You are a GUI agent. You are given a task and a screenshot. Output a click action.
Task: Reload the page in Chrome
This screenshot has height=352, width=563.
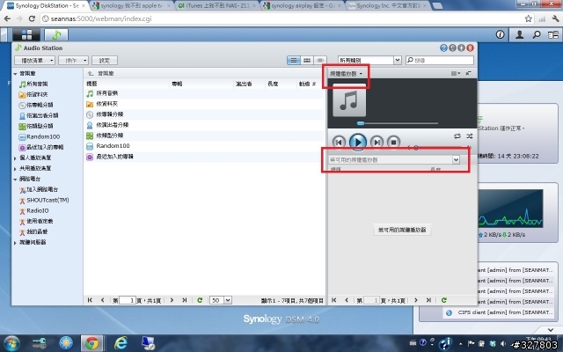pyautogui.click(x=32, y=18)
